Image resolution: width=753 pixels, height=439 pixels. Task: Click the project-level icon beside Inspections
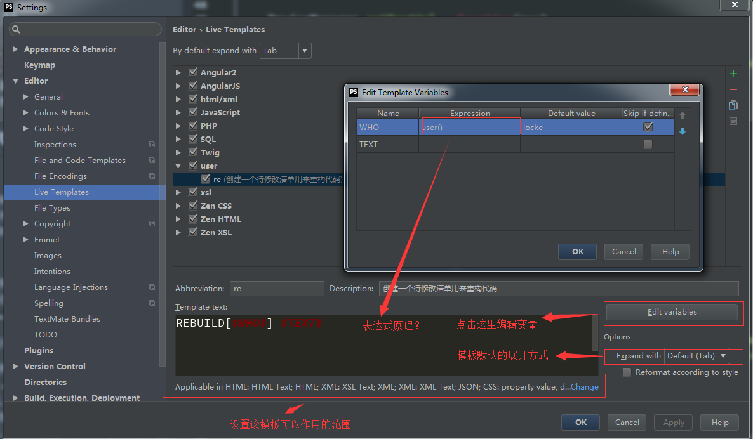(x=152, y=145)
